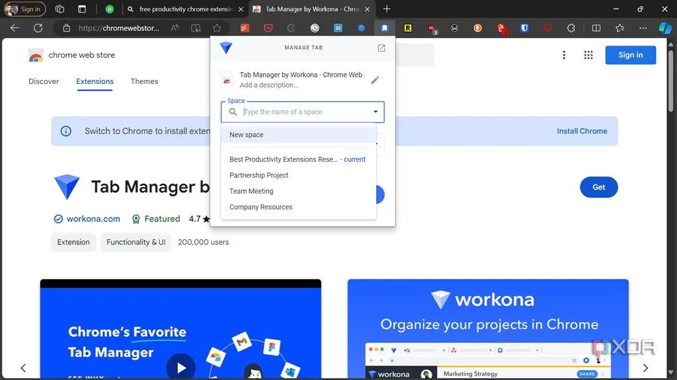This screenshot has width=677, height=380.
Task: Open the vertical tabs actions icon
Action: (x=81, y=9)
